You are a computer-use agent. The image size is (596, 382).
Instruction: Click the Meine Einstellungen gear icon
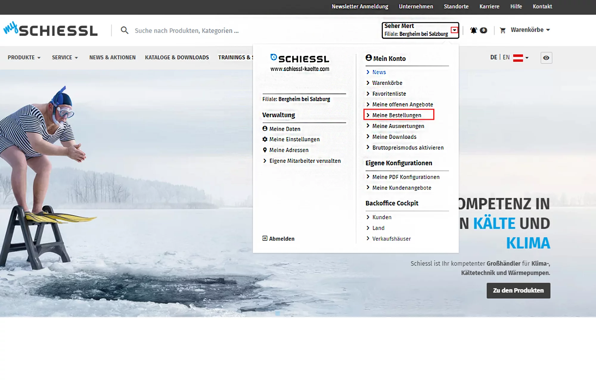(x=265, y=139)
